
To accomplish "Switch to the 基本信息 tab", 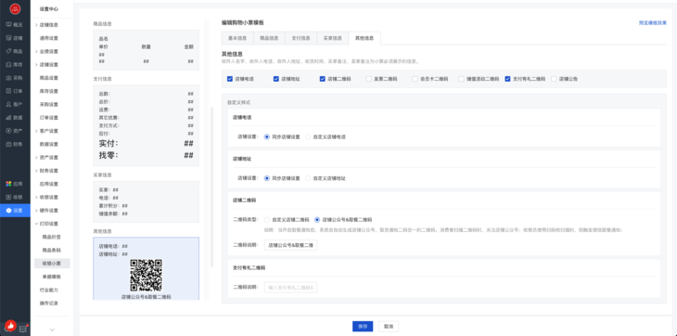I will (x=237, y=38).
